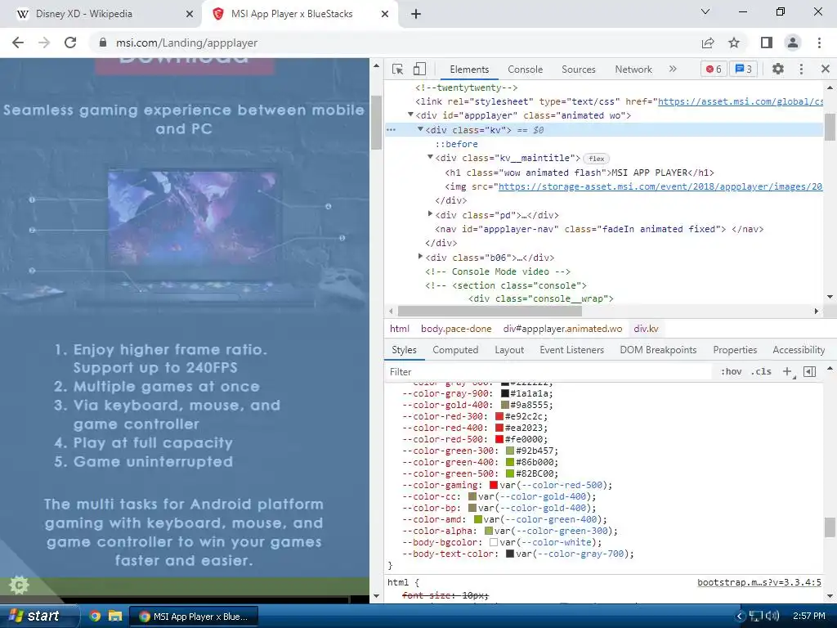Open the asset.msi.com stylesheet href link

point(741,101)
